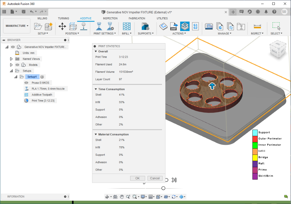Toggle visibility of Prusa I3 MK3S
Screen dimensions: 291x204
pyautogui.click(x=26, y=83)
